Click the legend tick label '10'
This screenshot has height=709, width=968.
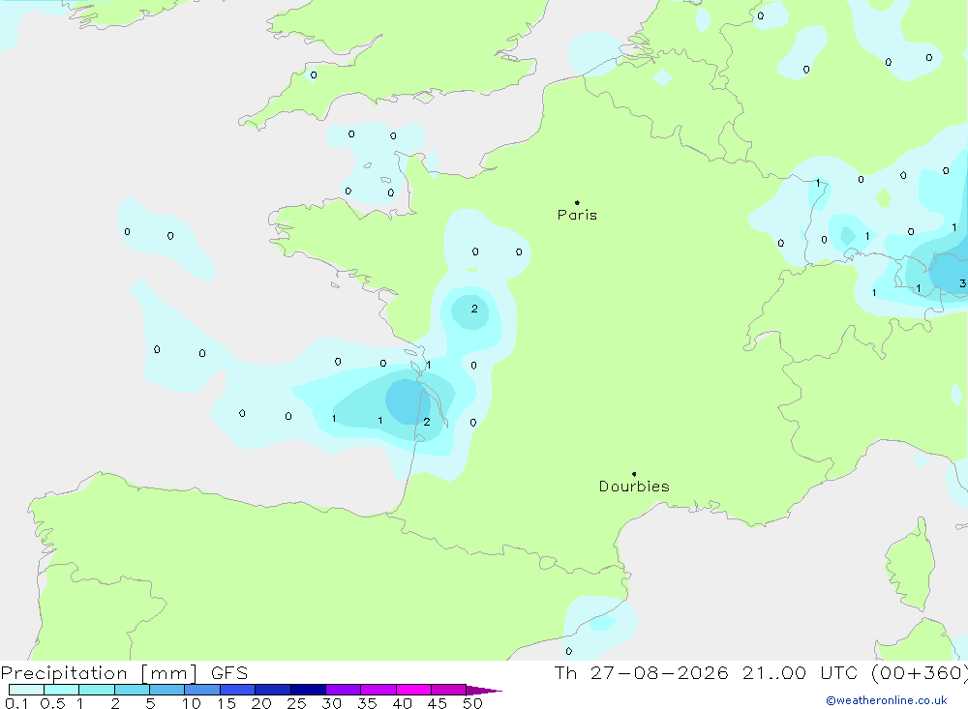[x=192, y=703]
